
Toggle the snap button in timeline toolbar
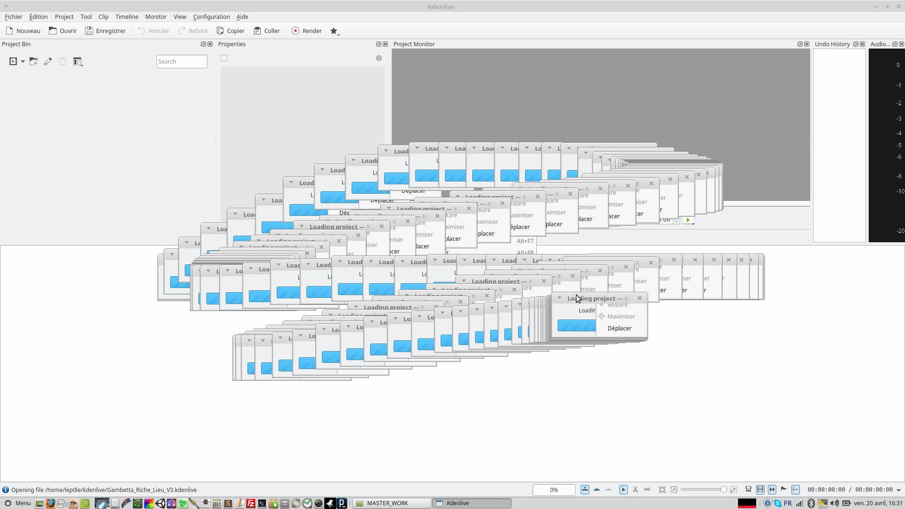[x=796, y=490]
